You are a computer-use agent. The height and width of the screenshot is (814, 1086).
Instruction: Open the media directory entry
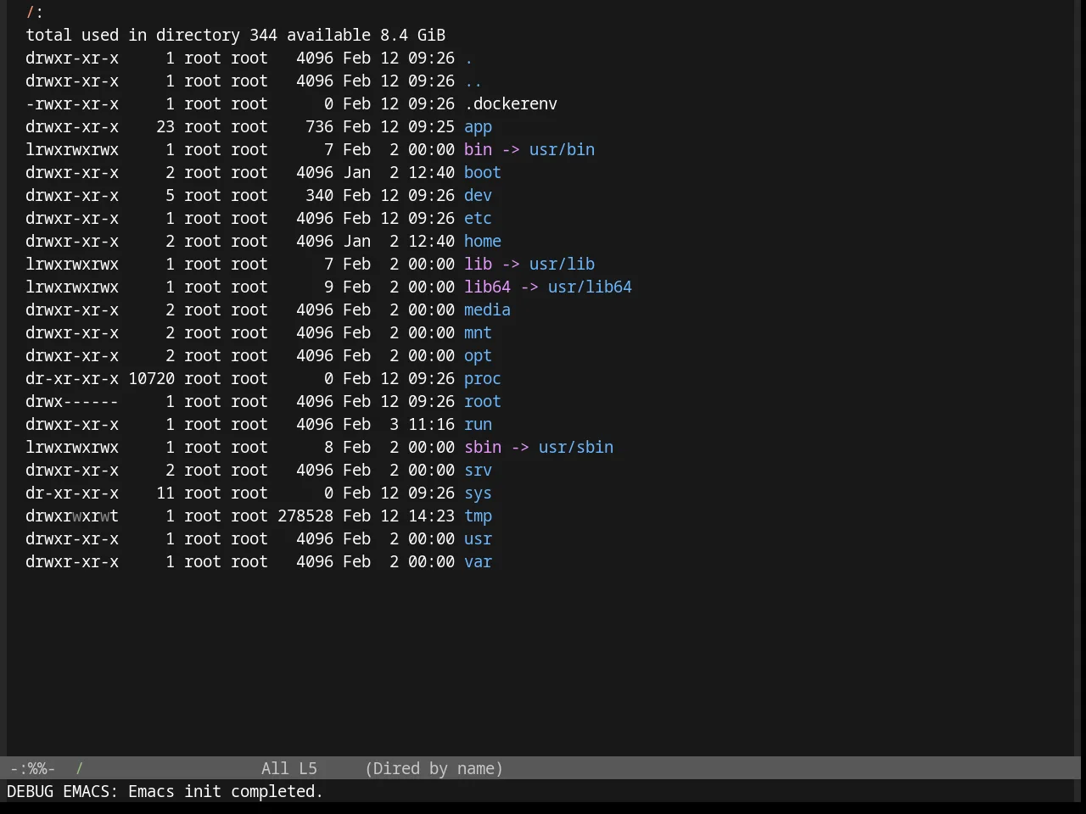pyautogui.click(x=487, y=310)
